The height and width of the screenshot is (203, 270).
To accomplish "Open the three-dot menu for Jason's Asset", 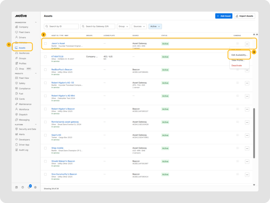I will point(247,44).
